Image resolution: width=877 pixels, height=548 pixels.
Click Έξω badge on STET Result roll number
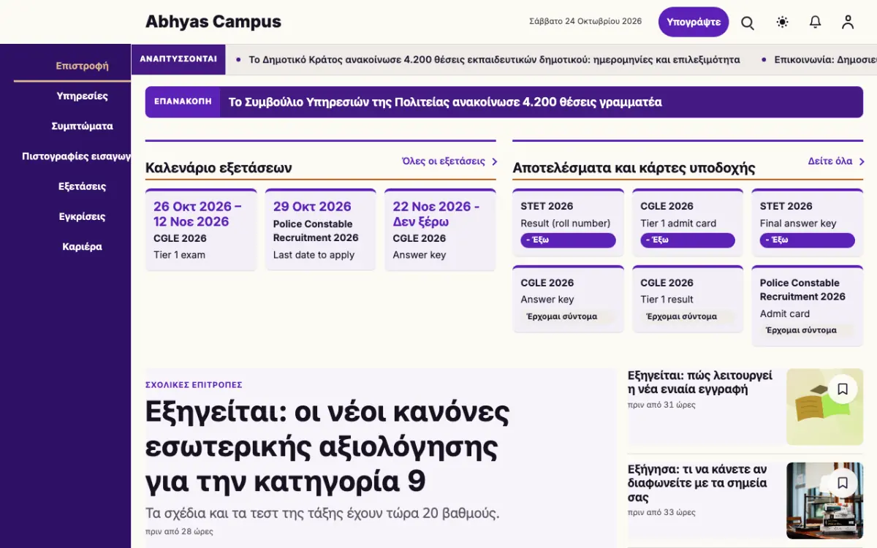pyautogui.click(x=568, y=240)
